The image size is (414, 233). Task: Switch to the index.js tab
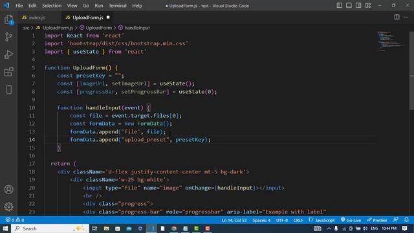[x=36, y=17]
